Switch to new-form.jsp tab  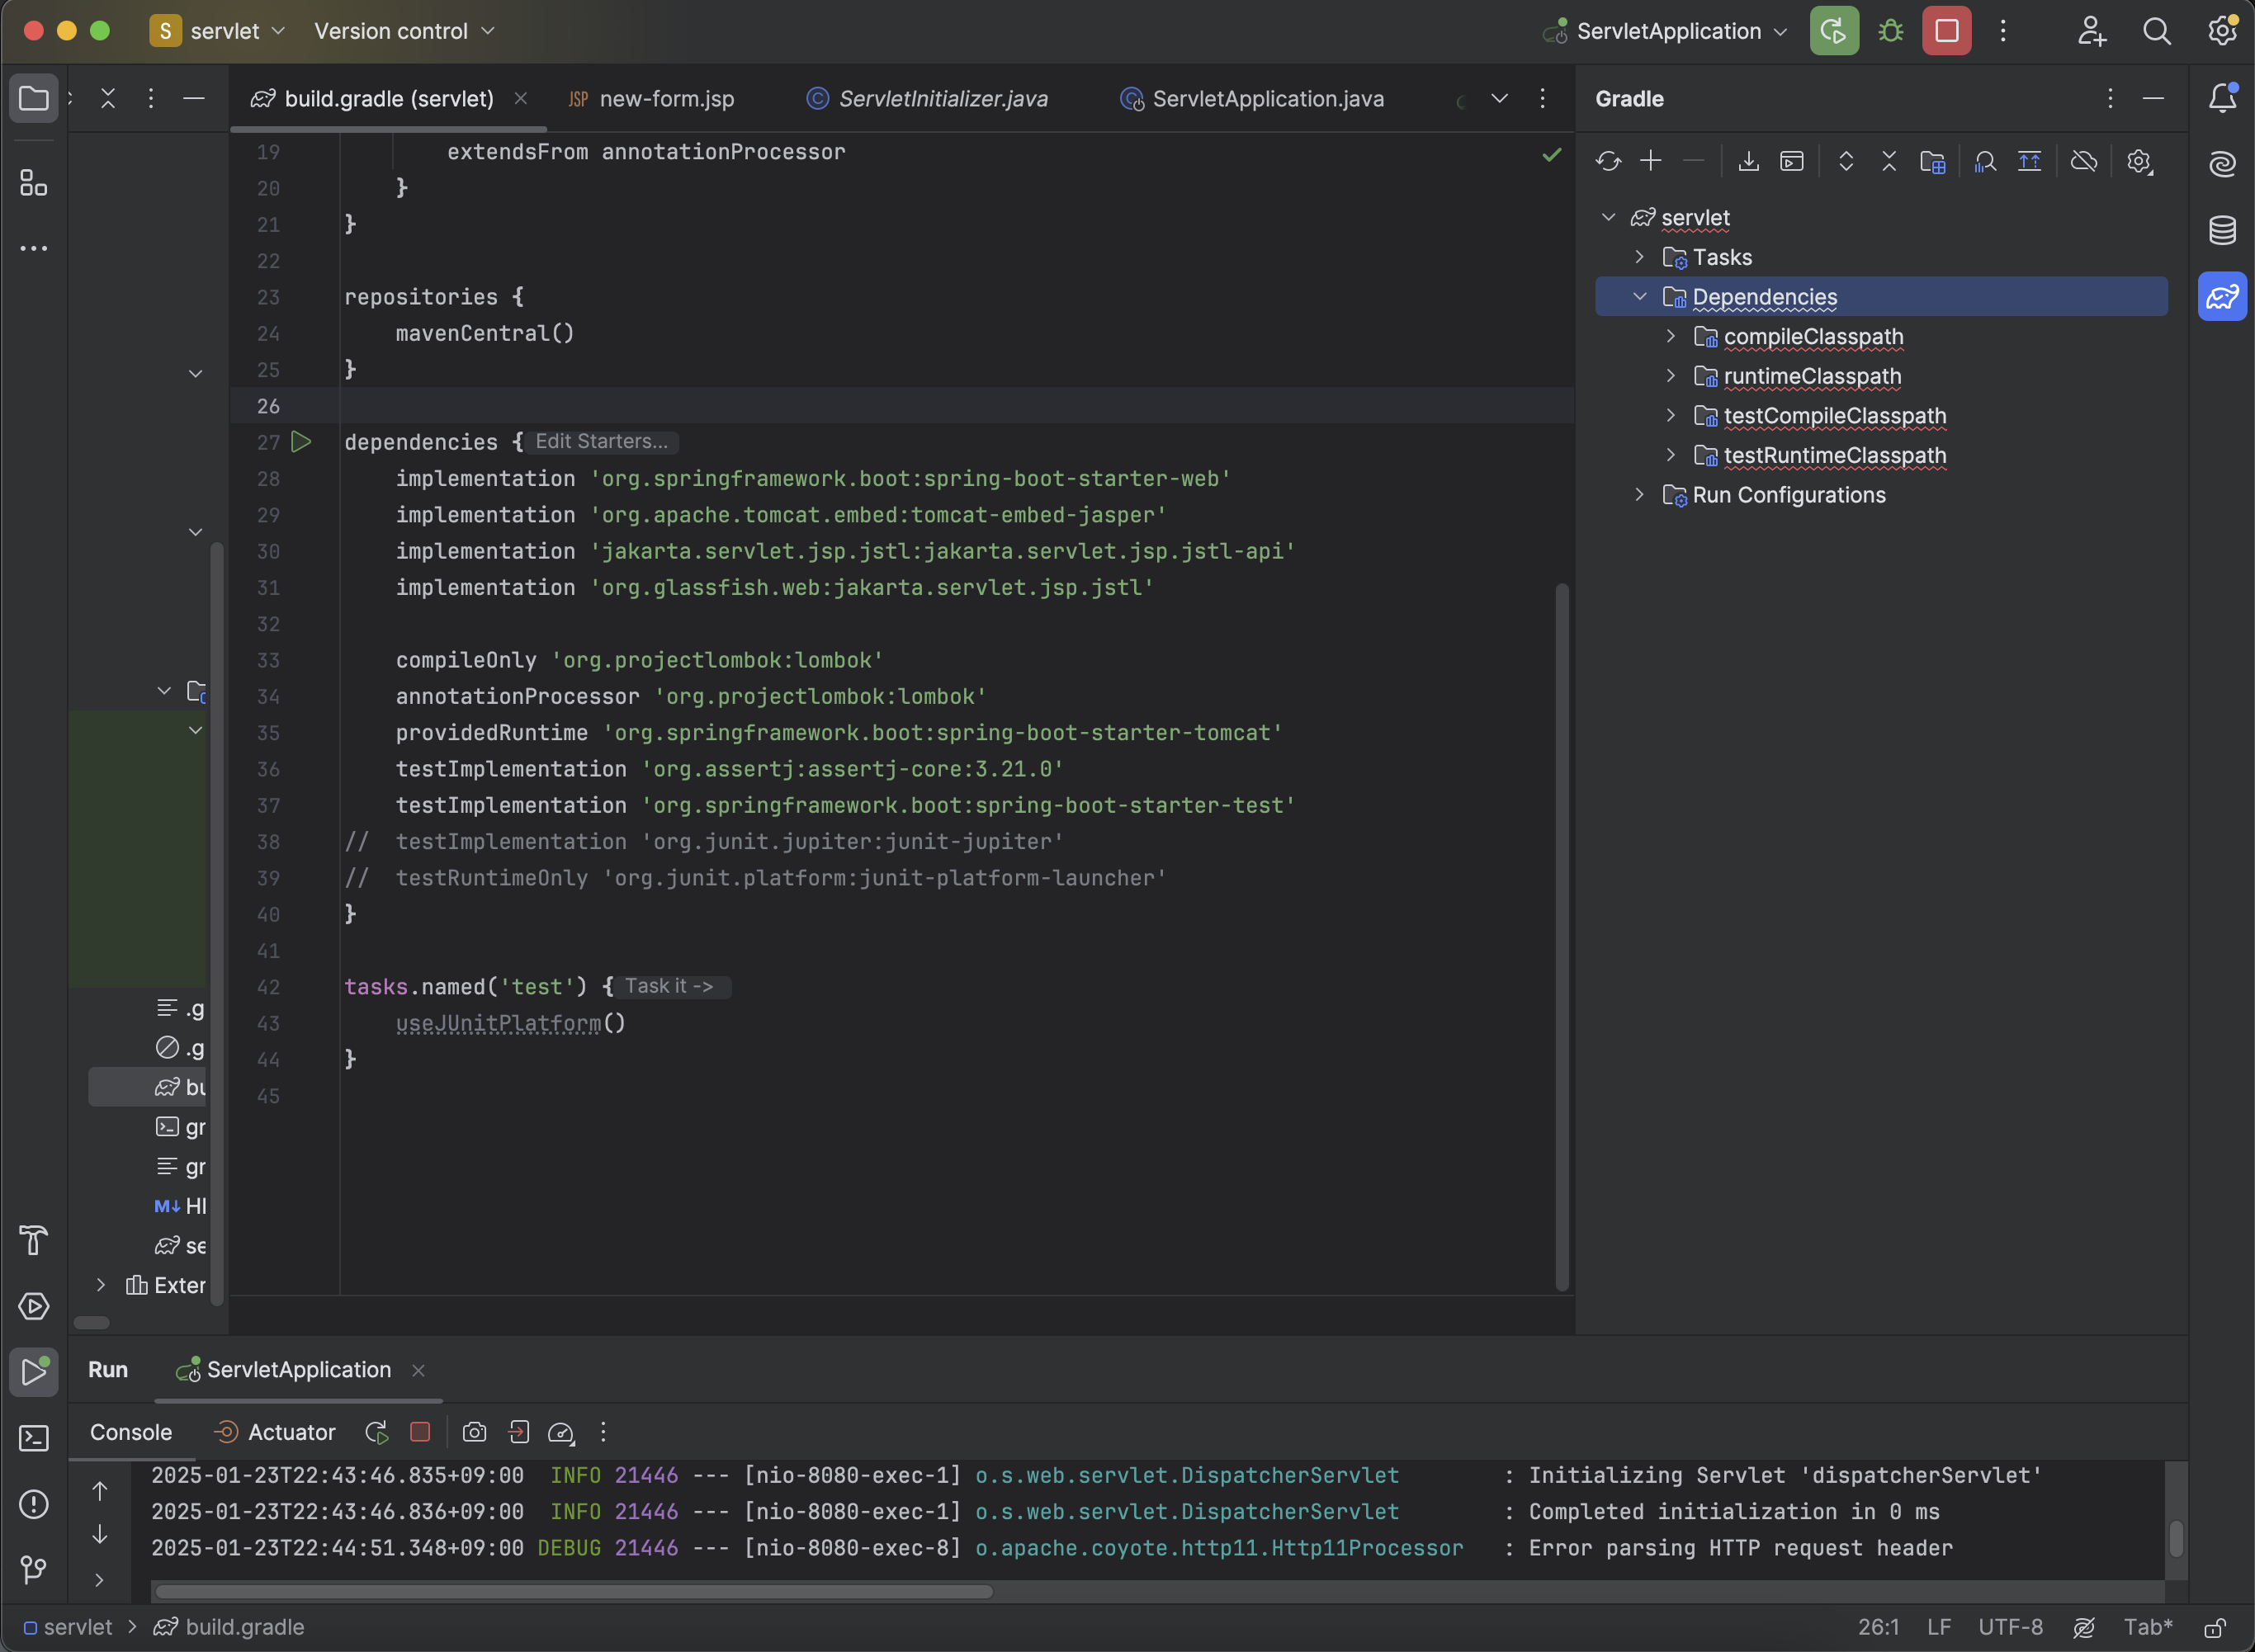[652, 98]
